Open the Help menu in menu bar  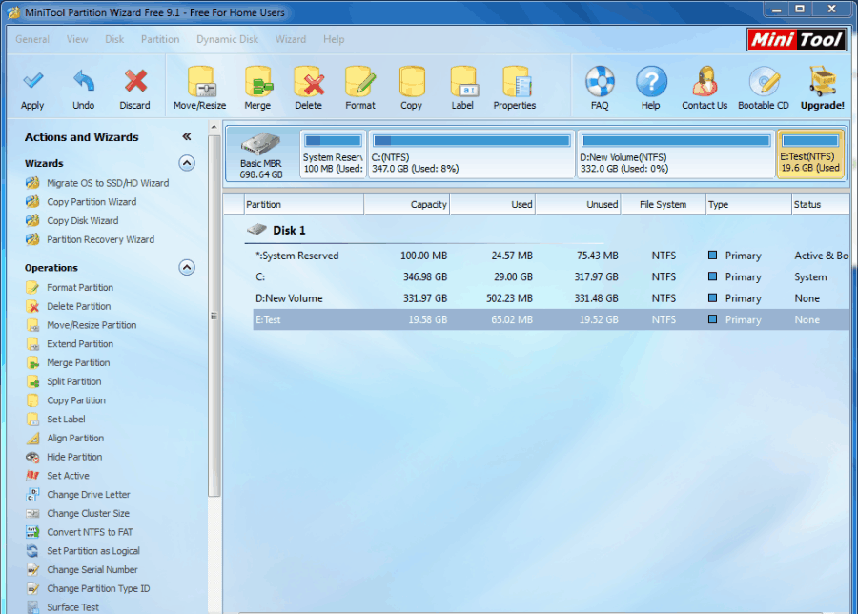coord(334,39)
